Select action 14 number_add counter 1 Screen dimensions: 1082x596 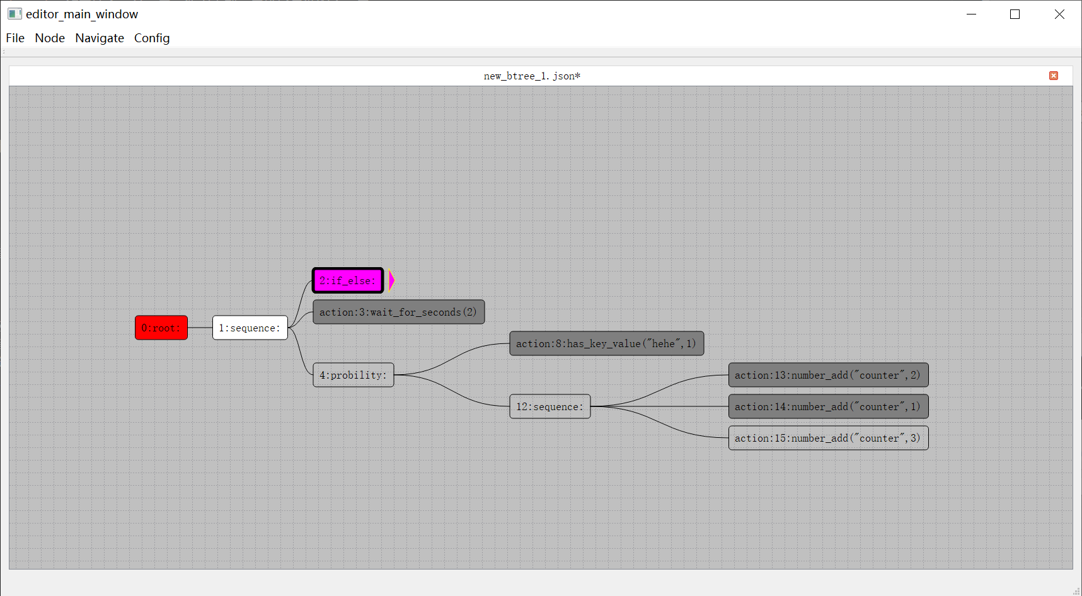tap(828, 406)
